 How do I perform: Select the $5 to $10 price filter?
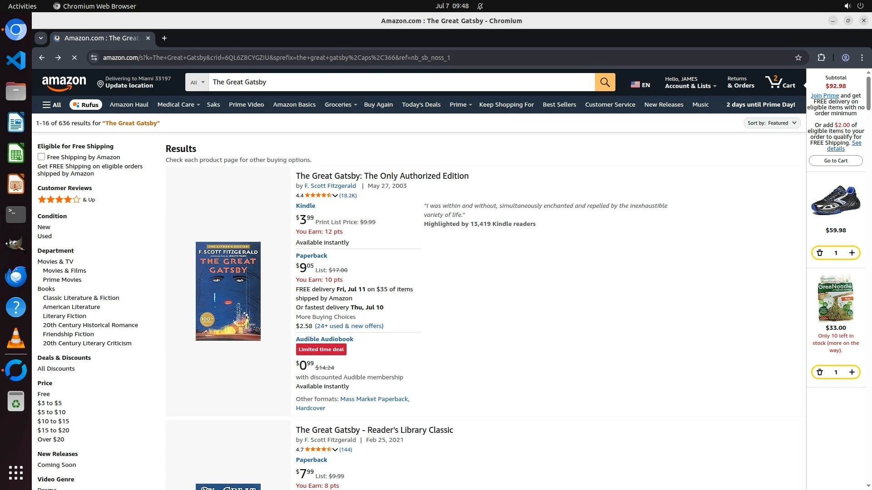pyautogui.click(x=51, y=412)
